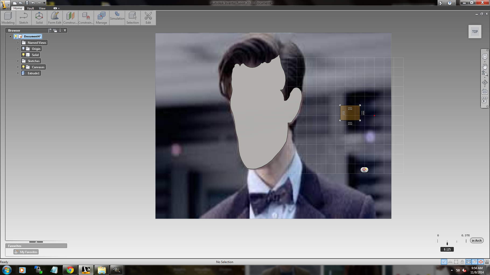Open the Solid tools panel
Screen dimensions: 490x275
tap(39, 18)
